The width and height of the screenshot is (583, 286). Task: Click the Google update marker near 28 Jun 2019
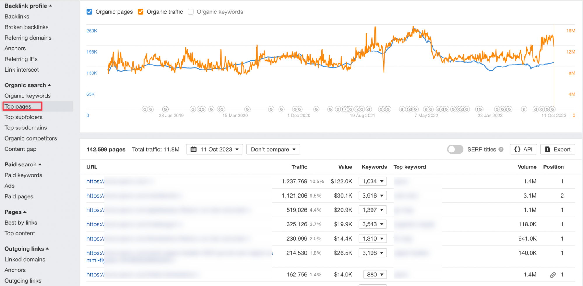(x=165, y=109)
